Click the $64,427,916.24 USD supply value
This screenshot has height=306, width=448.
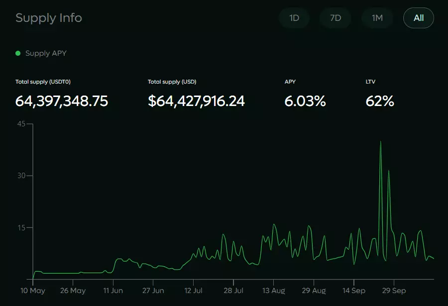pyautogui.click(x=196, y=101)
